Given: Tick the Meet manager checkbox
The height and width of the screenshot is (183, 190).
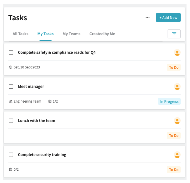Looking at the screenshot, I should click(11, 87).
